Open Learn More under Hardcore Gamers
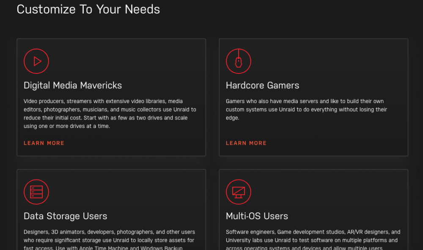The width and height of the screenshot is (423, 250). pyautogui.click(x=246, y=143)
